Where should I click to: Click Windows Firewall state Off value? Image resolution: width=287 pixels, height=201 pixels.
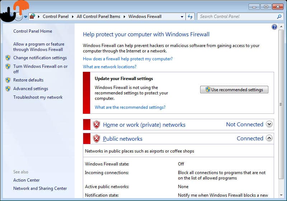point(181,164)
